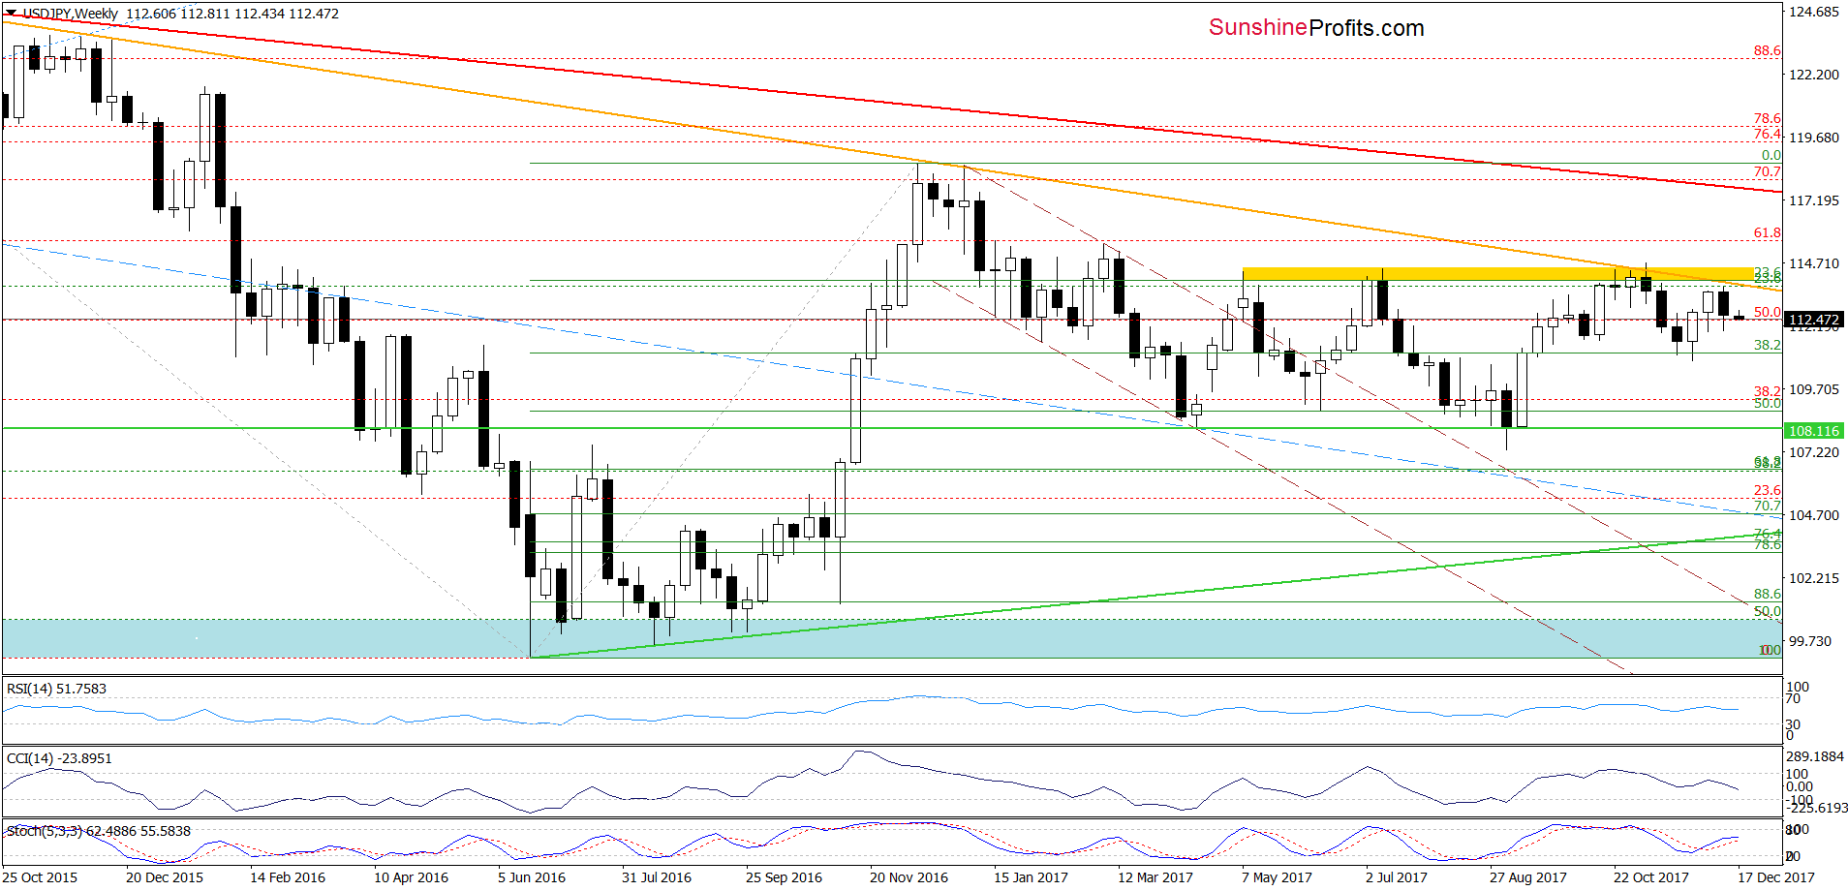
Task: Click the 27 Aug 2017 date label
Action: point(1527,877)
